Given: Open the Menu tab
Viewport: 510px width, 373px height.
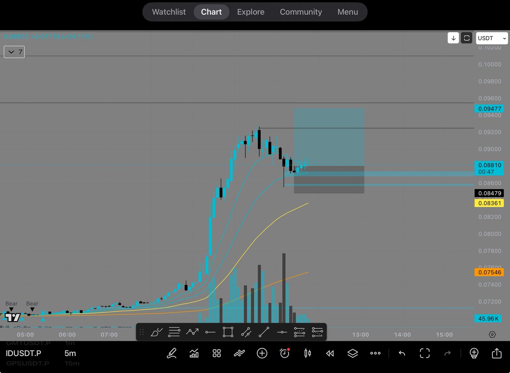Looking at the screenshot, I should click(348, 12).
